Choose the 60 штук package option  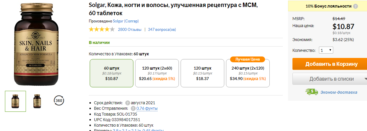[x=112, y=73]
